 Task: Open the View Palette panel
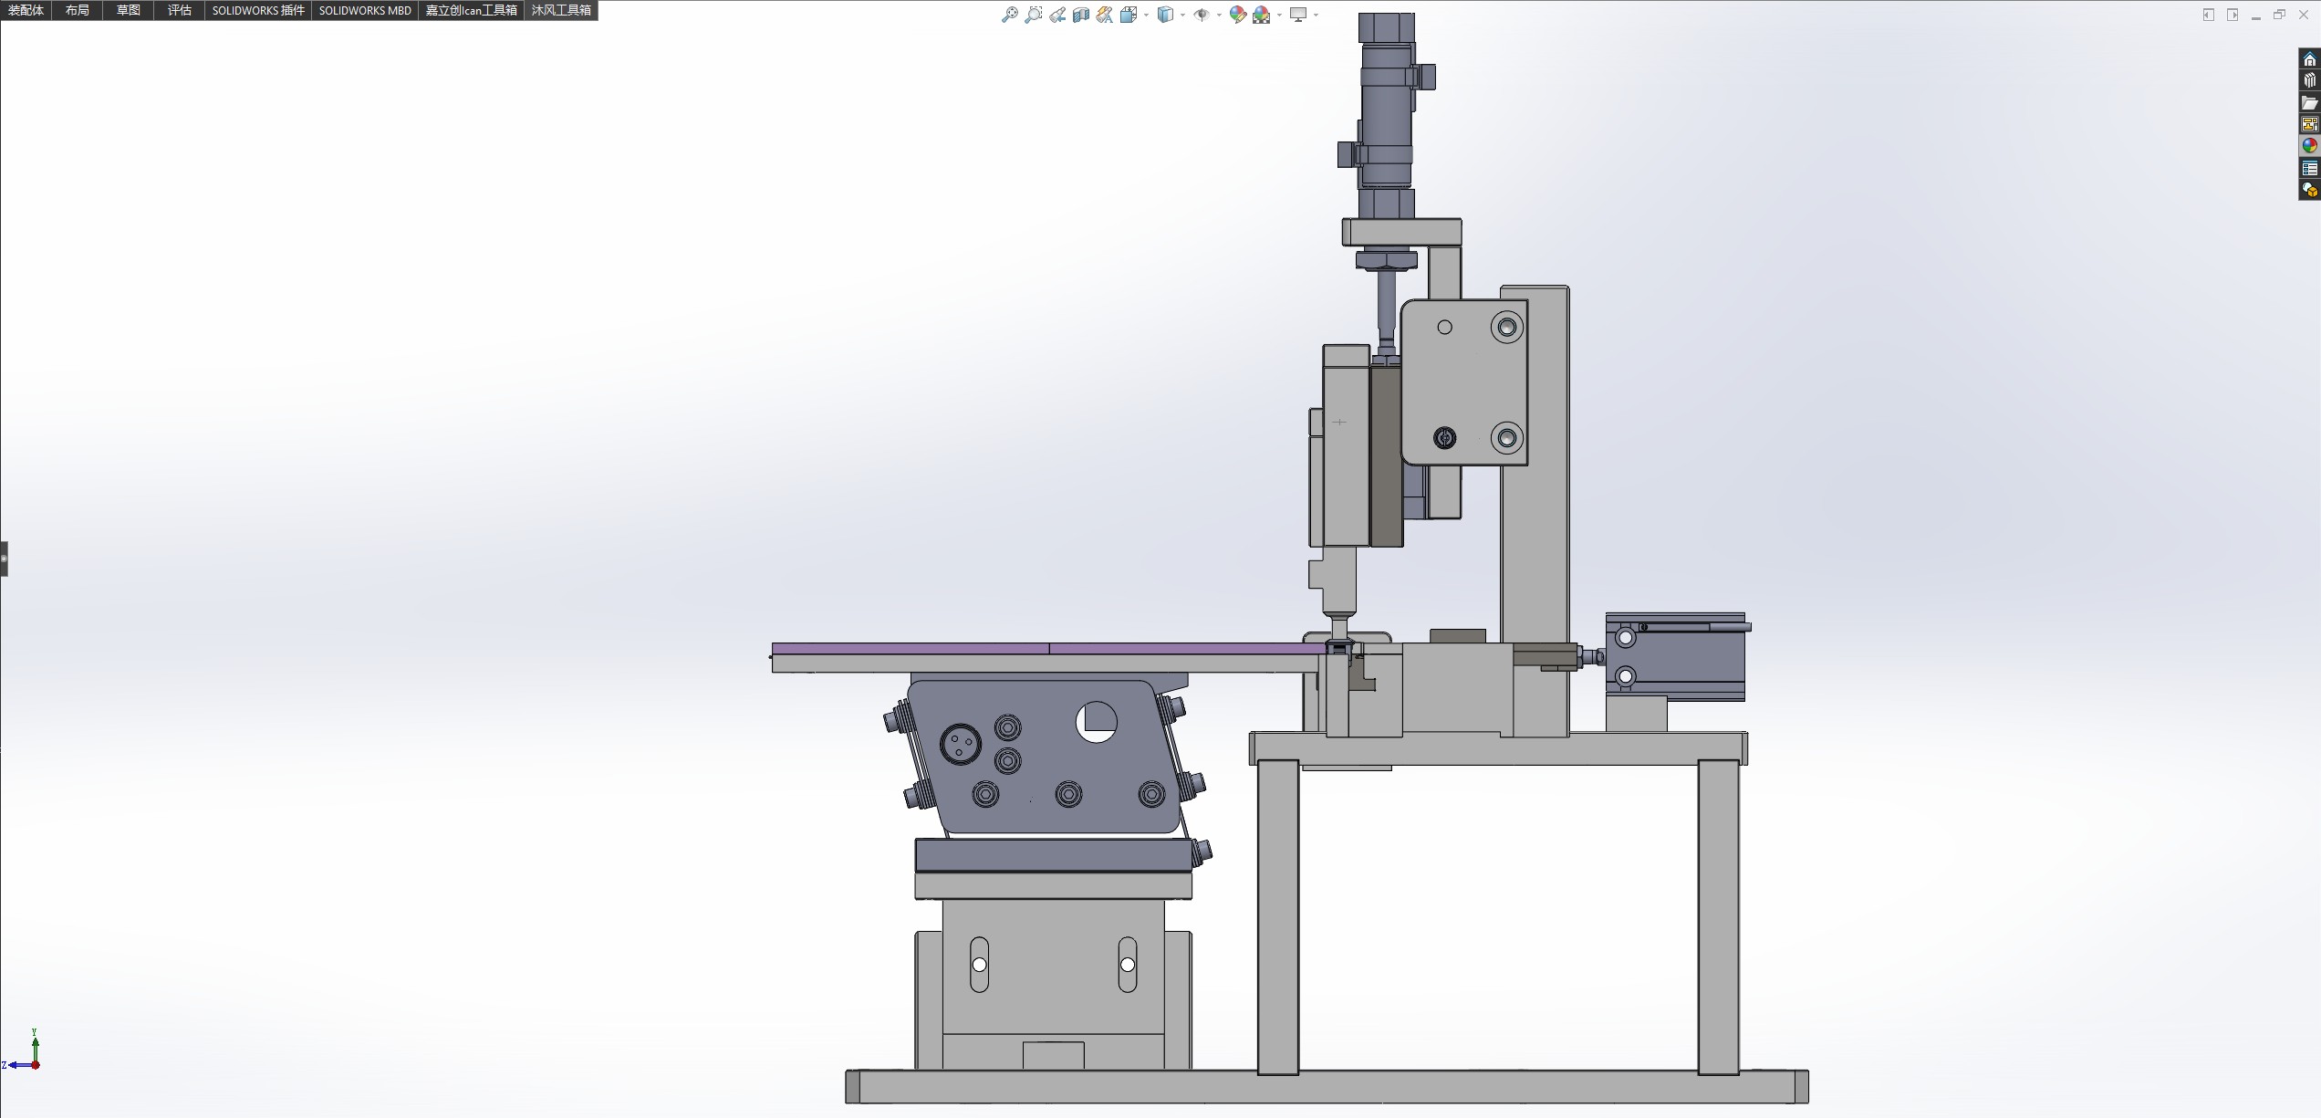[2309, 125]
